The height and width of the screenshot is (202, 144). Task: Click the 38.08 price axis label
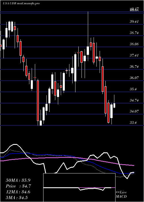coord(134,44)
